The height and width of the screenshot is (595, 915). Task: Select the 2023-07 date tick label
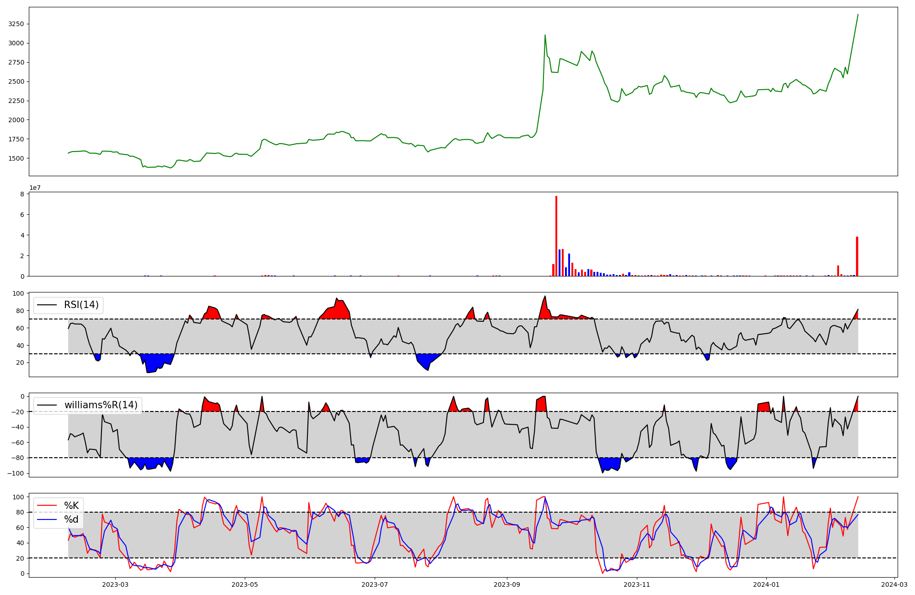(375, 584)
